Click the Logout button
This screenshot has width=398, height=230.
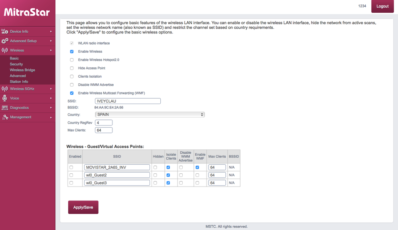[382, 6]
